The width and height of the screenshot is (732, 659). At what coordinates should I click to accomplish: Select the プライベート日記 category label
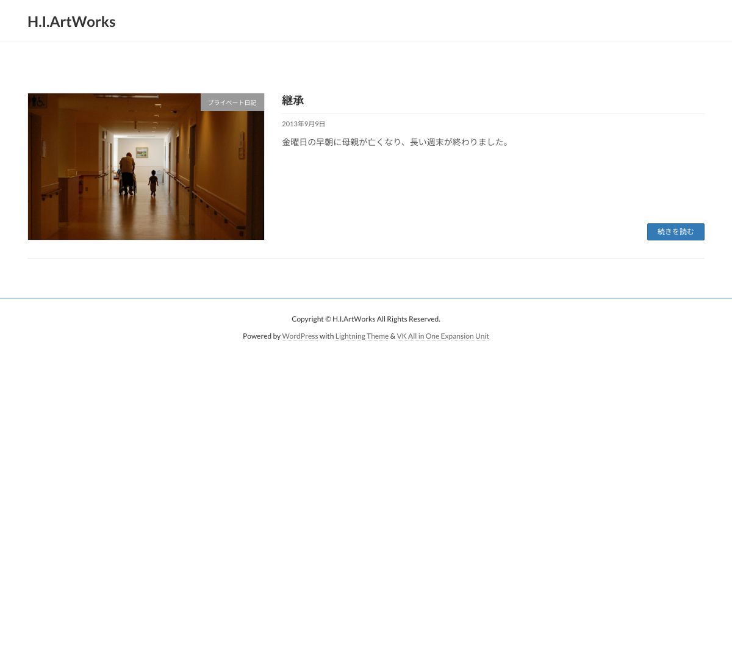click(x=232, y=103)
